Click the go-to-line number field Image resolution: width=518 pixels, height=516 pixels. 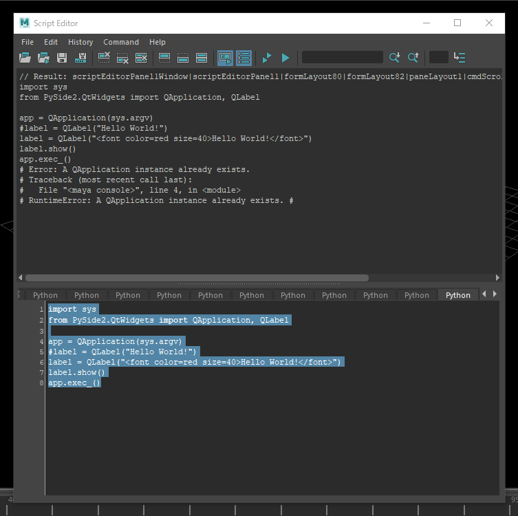(x=438, y=58)
